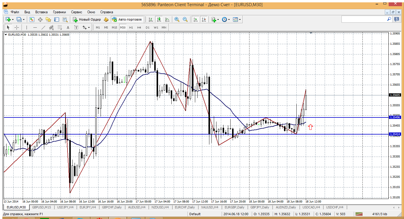This screenshot has height=219, width=404.
Task: Zoom in on the chart
Action: tap(177, 19)
